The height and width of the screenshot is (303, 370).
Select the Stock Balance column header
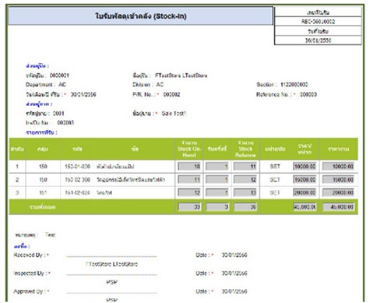(x=245, y=149)
